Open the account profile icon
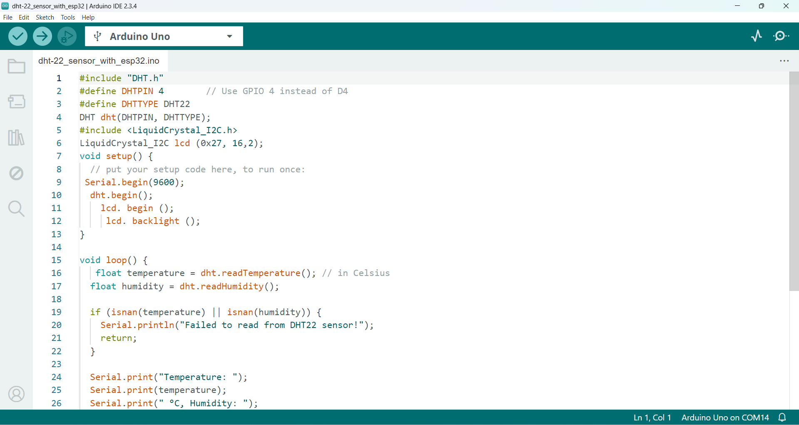799x425 pixels. [x=17, y=394]
